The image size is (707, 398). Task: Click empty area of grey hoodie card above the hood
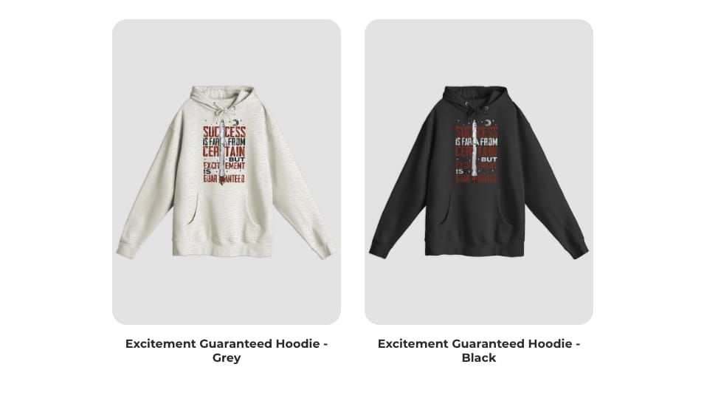point(227,52)
